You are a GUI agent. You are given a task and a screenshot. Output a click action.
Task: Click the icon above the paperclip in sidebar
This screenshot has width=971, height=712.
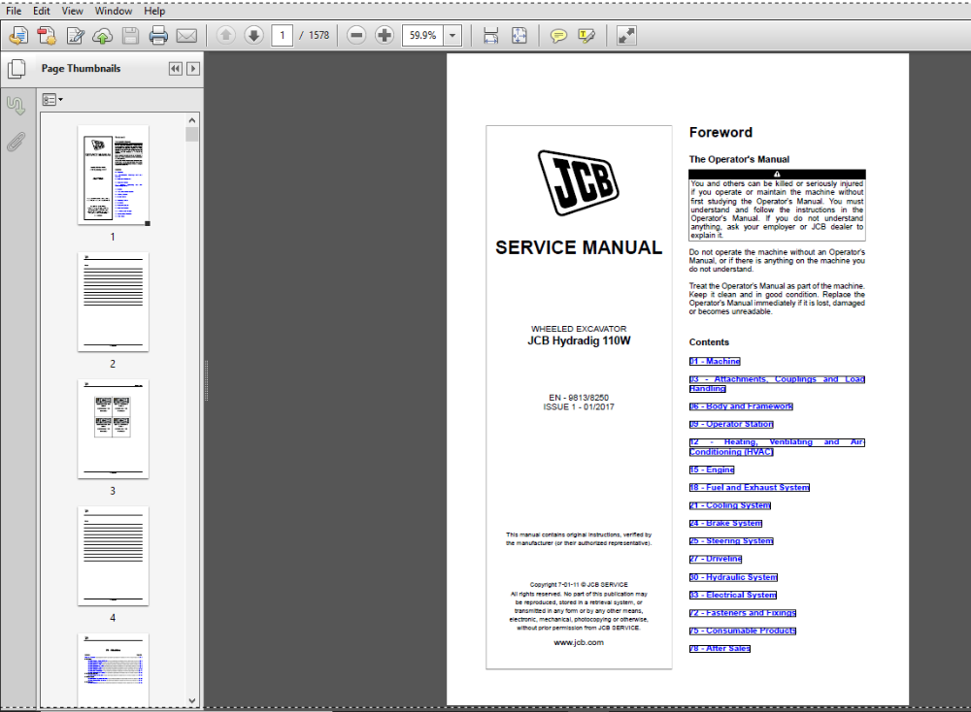[x=17, y=106]
